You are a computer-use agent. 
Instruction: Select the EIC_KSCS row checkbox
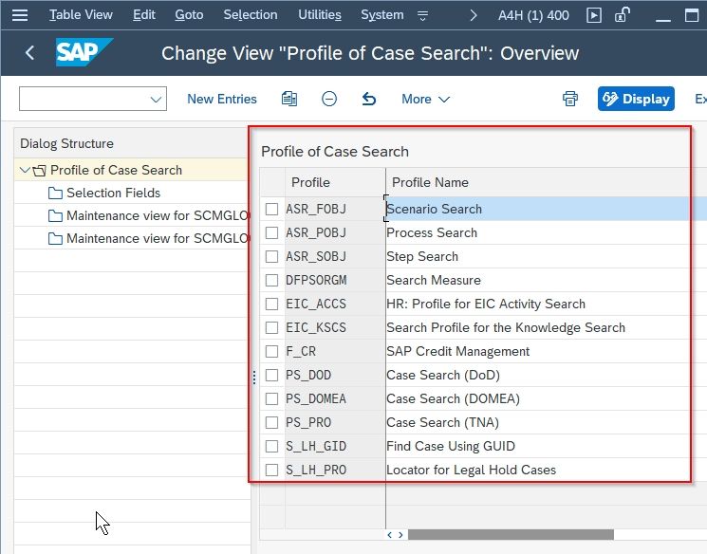click(271, 327)
